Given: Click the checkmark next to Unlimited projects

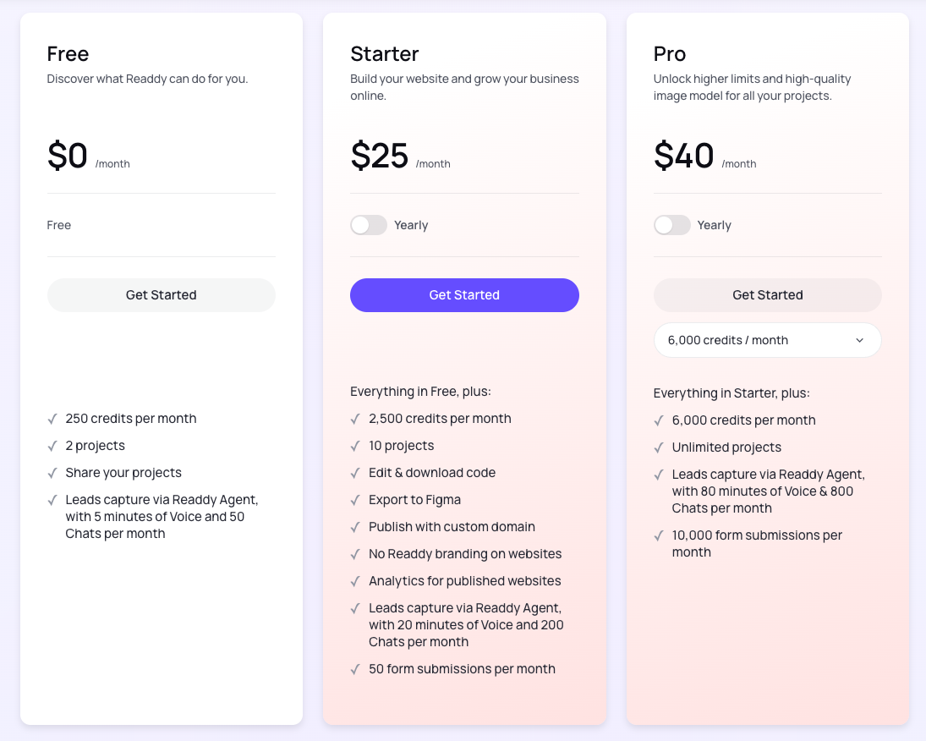Looking at the screenshot, I should (x=659, y=447).
